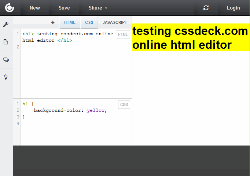Viewport: 250px width, 176px height.
Task: Click the opening <h1> tag in HTML code
Action: coord(28,34)
